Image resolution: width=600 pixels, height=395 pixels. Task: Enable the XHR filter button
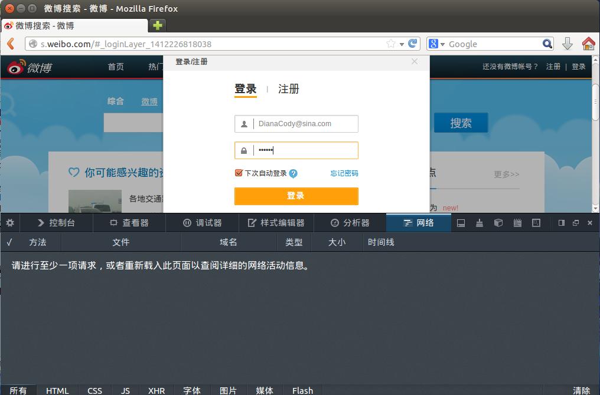156,390
